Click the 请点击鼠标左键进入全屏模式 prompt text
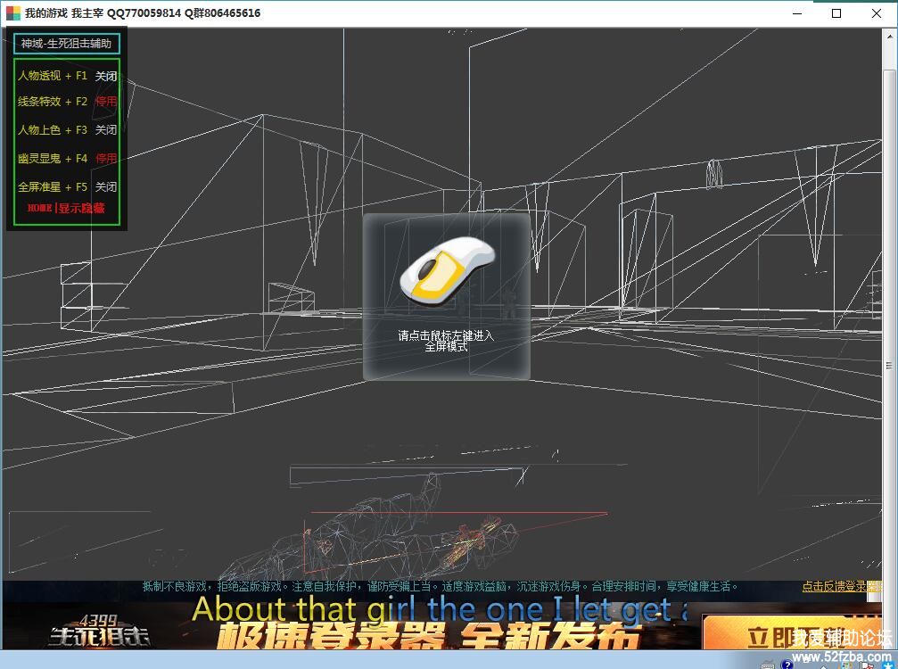 click(446, 341)
